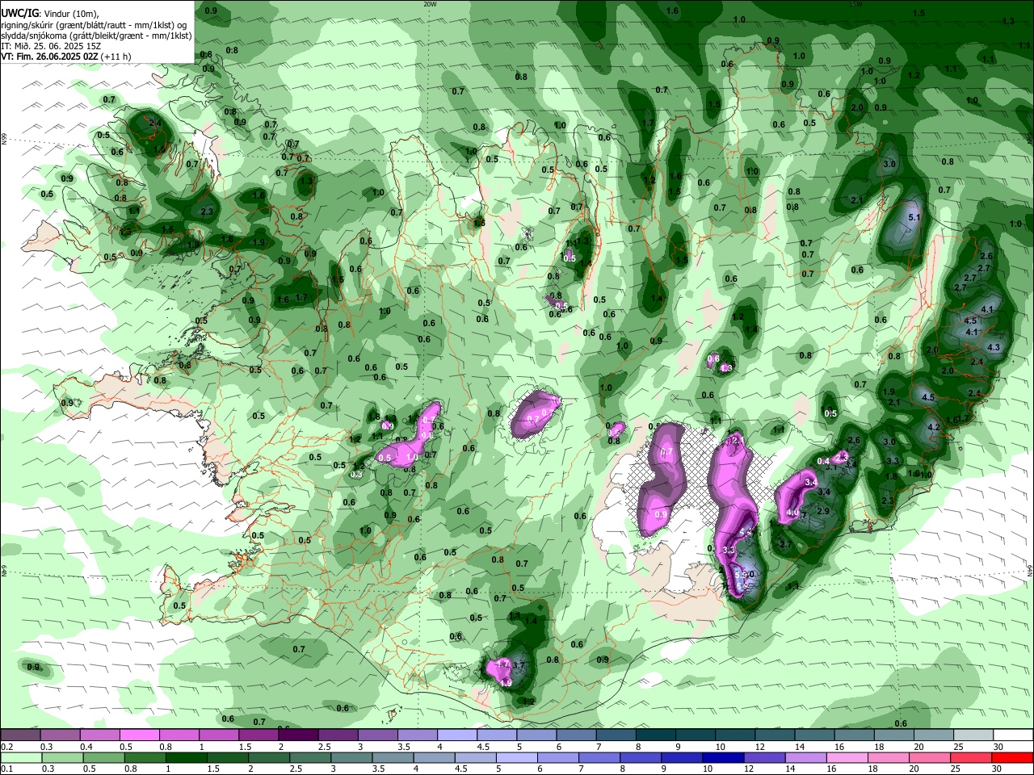This screenshot has height=775, width=1034.
Task: Click the upper legend swatch labelled 4 (pale lavender)
Action: (x=457, y=735)
